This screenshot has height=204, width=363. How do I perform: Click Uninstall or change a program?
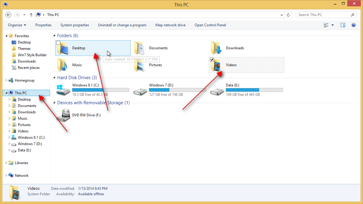[x=122, y=25]
